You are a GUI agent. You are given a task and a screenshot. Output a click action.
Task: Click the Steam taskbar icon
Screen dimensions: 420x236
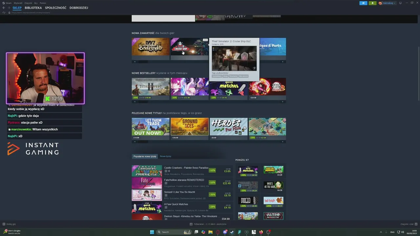tap(232, 232)
